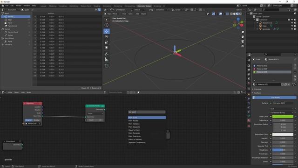
Task: Switch viewport to rendered shading sphere
Action: (240, 14)
